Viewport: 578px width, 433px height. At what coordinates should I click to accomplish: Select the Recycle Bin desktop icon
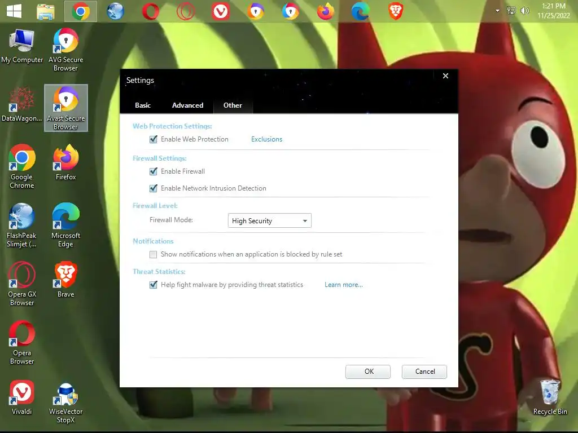[x=550, y=397]
